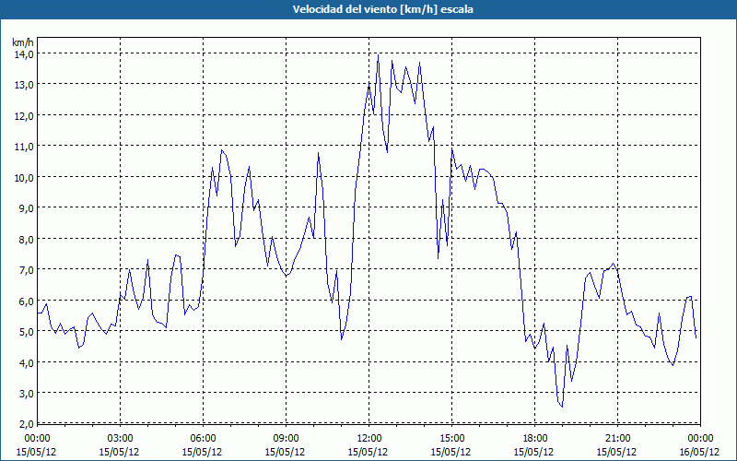Select the 5,0 y-axis value
The image size is (737, 461).
tap(26, 332)
